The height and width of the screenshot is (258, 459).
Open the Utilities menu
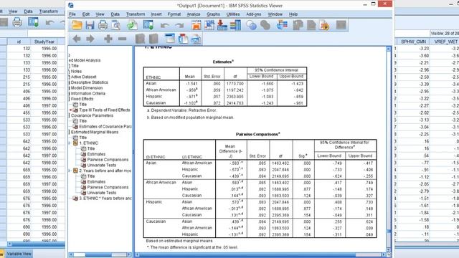pos(233,14)
